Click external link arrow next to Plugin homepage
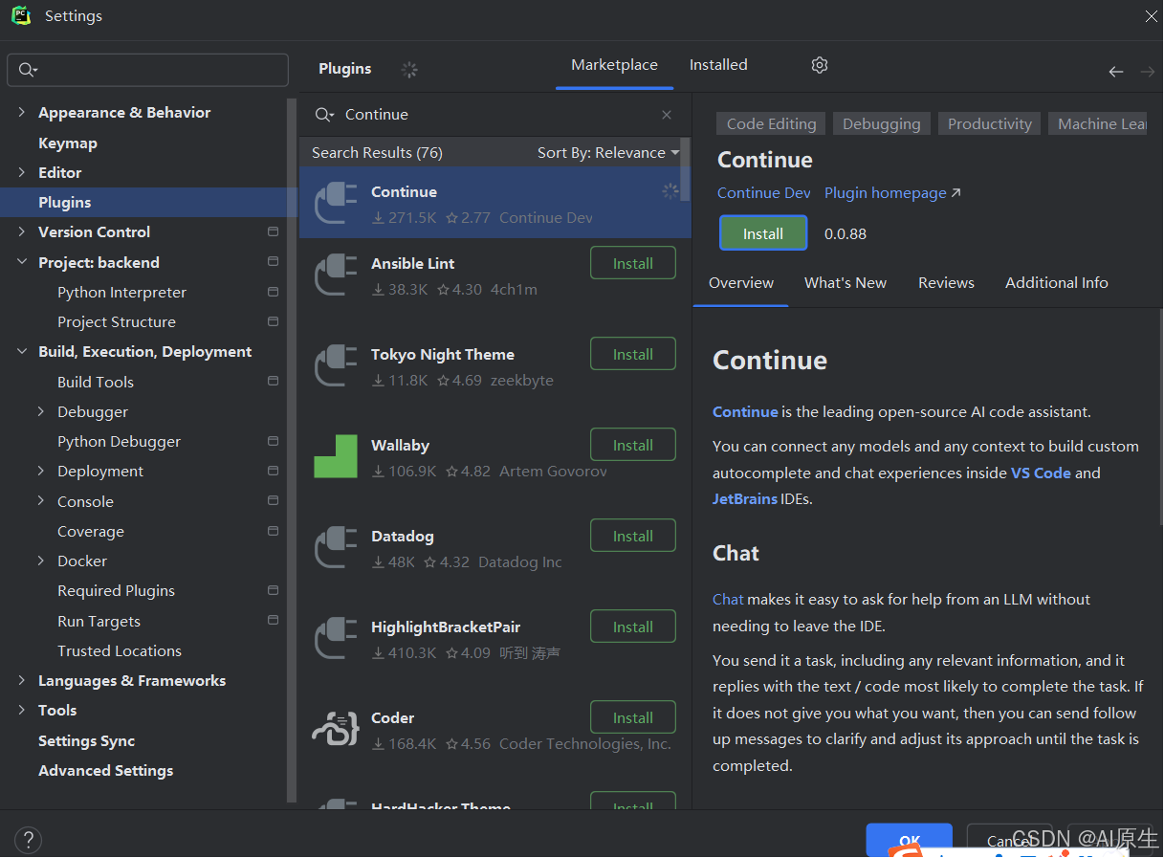The width and height of the screenshot is (1164, 858). coord(955,193)
